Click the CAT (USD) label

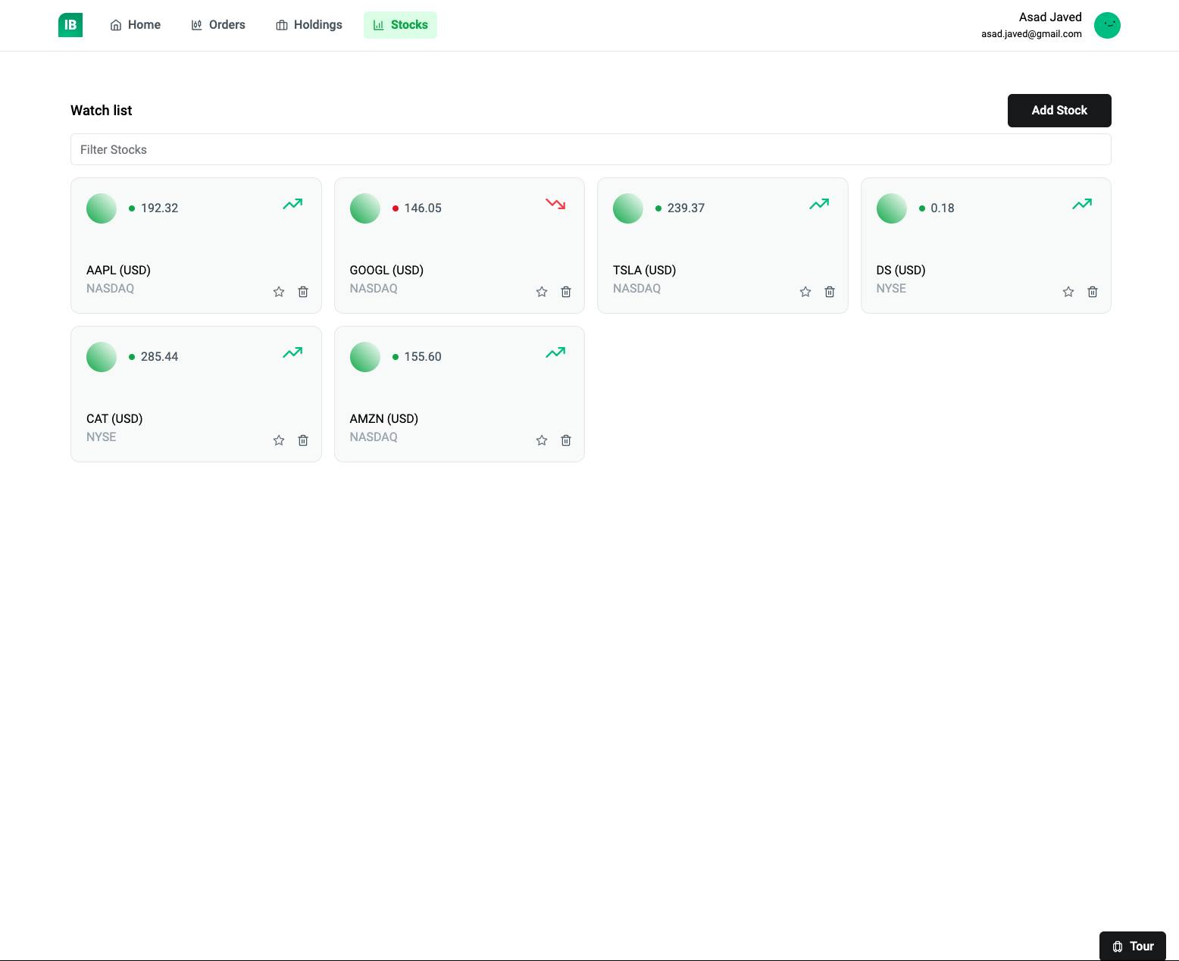(114, 418)
